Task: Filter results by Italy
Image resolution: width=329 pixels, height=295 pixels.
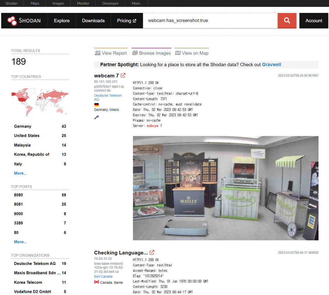Action: tap(40, 164)
